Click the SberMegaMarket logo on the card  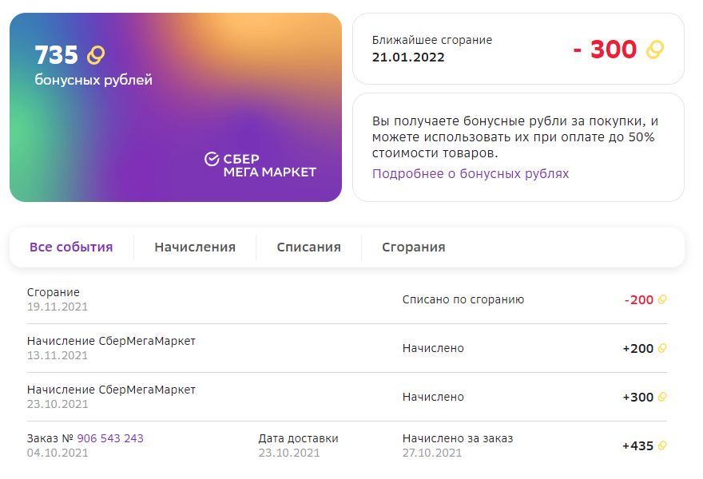(260, 164)
